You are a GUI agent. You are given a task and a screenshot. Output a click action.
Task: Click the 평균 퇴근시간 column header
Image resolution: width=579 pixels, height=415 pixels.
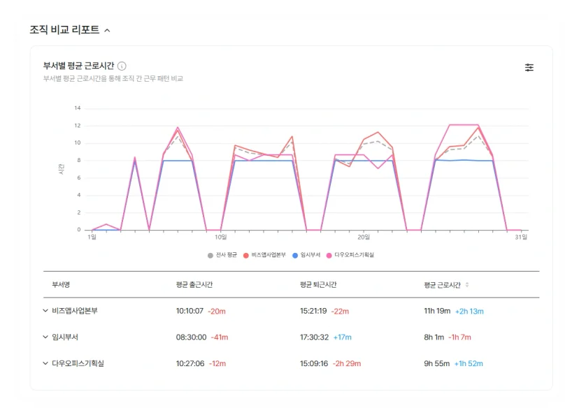[318, 284]
